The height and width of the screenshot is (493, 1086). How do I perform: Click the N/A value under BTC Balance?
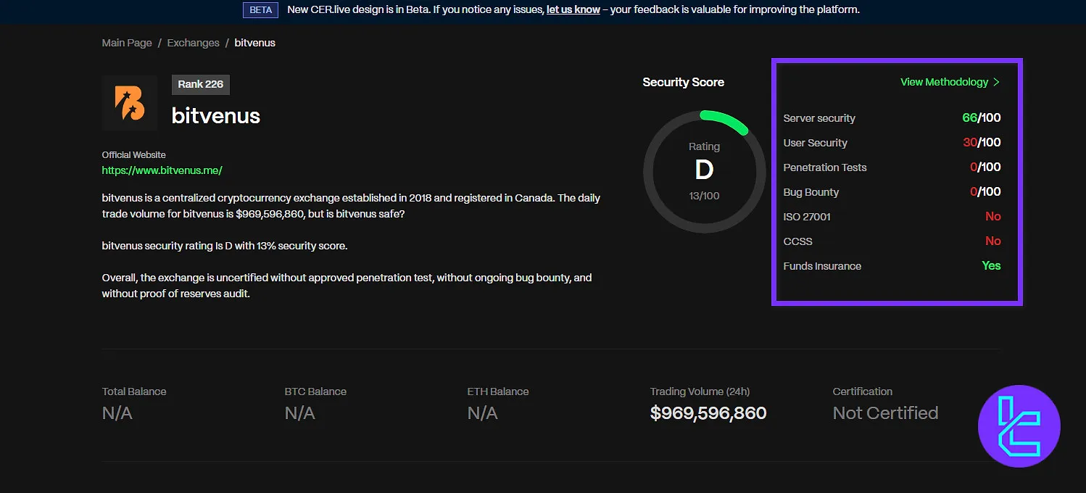pyautogui.click(x=300, y=413)
